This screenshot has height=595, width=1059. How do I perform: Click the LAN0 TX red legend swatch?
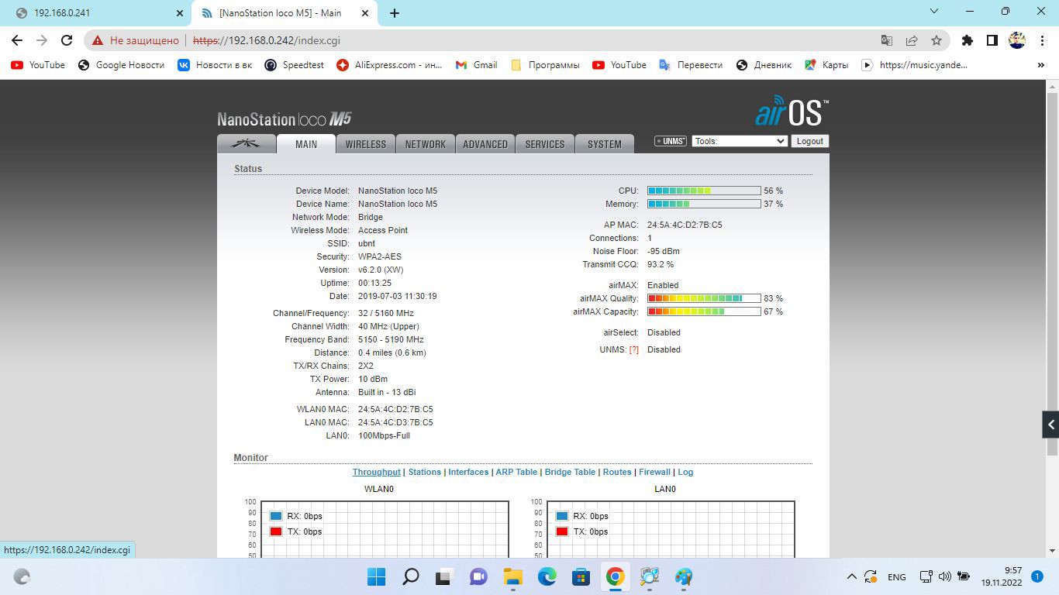[x=562, y=531]
